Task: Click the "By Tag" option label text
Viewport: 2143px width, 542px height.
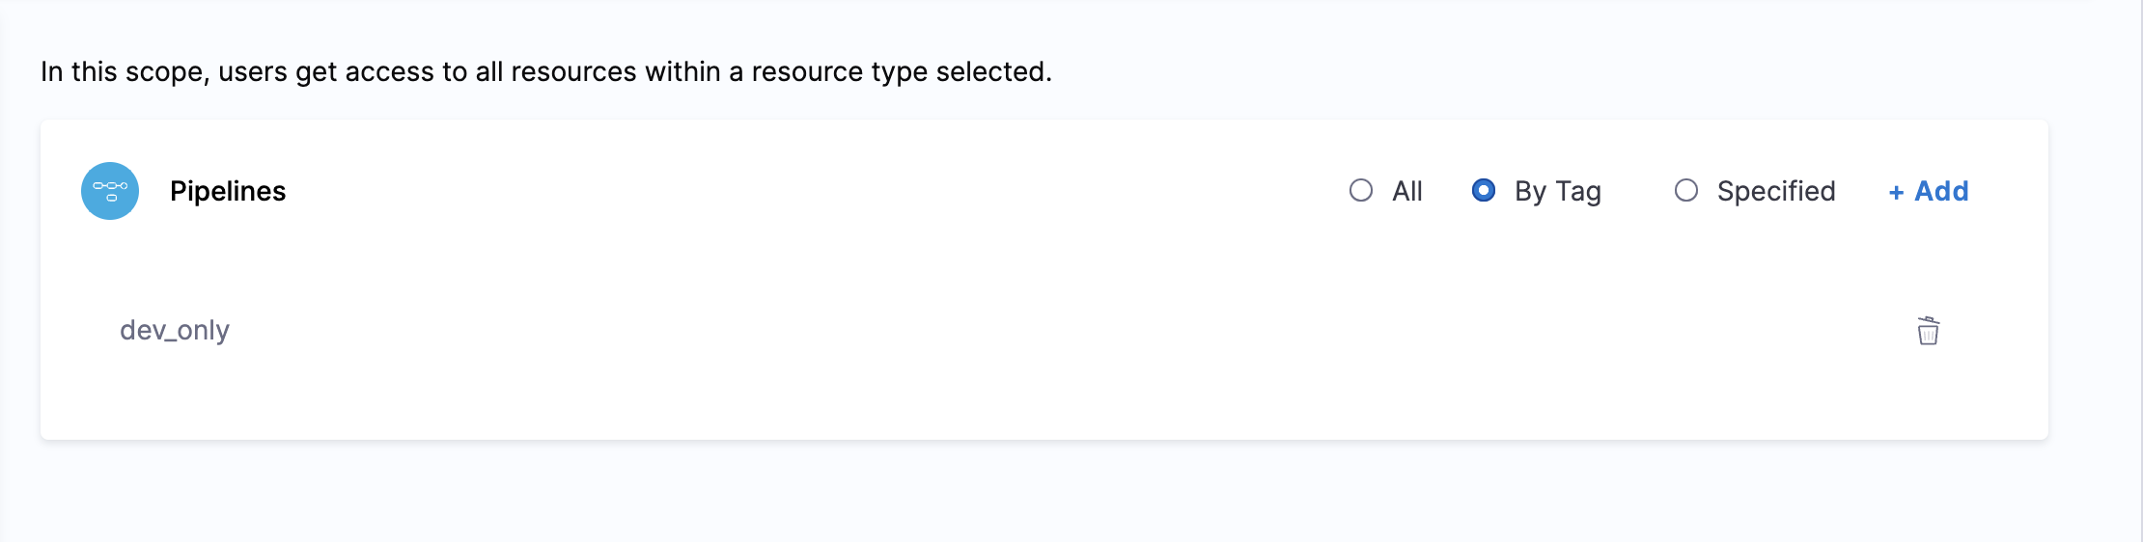Action: coord(1558,191)
